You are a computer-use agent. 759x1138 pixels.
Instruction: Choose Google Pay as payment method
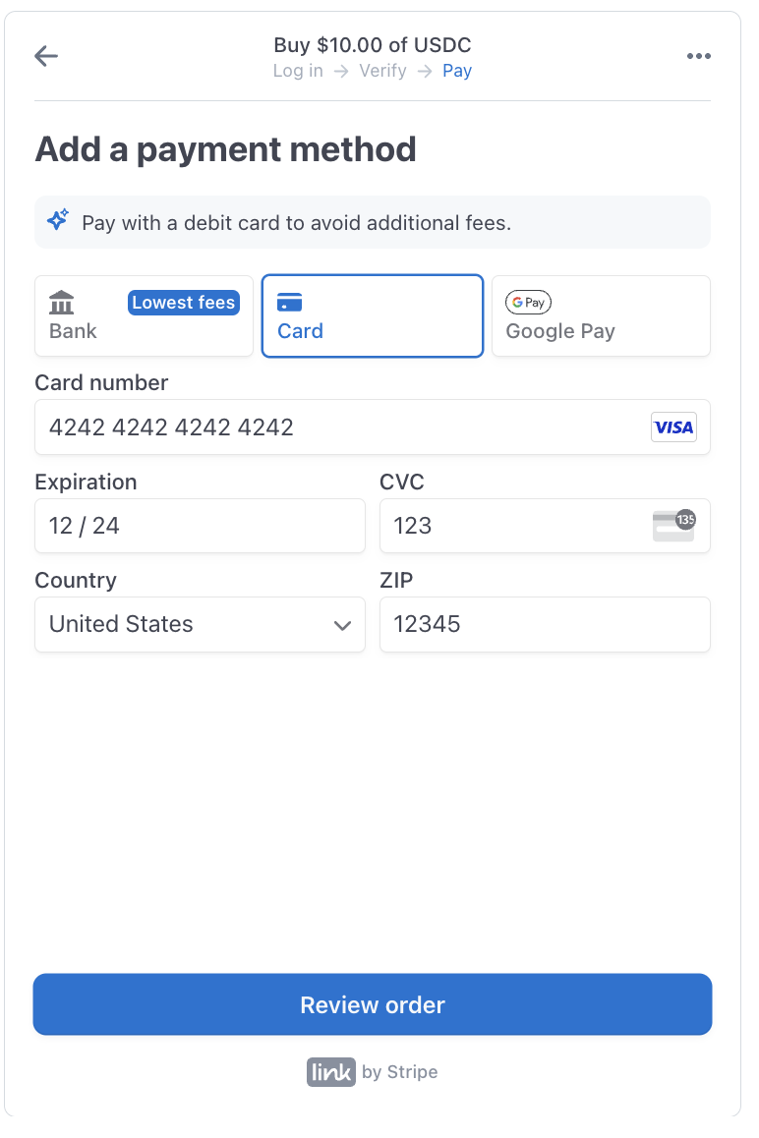[x=601, y=315]
